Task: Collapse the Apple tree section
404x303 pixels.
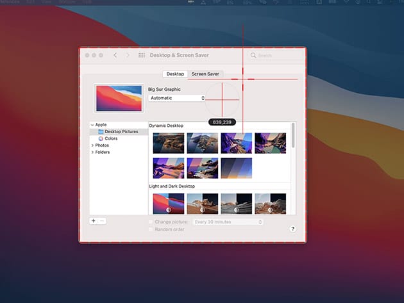Action: [92, 125]
